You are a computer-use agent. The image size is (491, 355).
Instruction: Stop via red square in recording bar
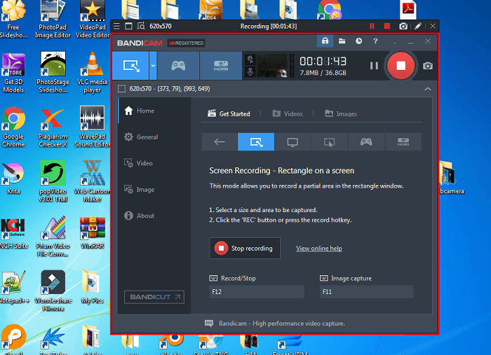(387, 26)
